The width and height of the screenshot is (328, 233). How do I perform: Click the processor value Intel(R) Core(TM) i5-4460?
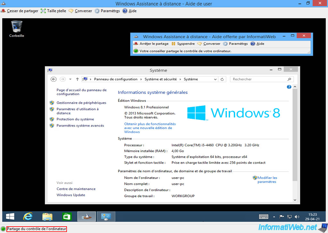215,145
